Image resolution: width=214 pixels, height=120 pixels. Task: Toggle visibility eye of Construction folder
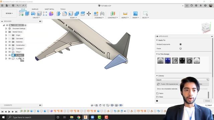10,45
